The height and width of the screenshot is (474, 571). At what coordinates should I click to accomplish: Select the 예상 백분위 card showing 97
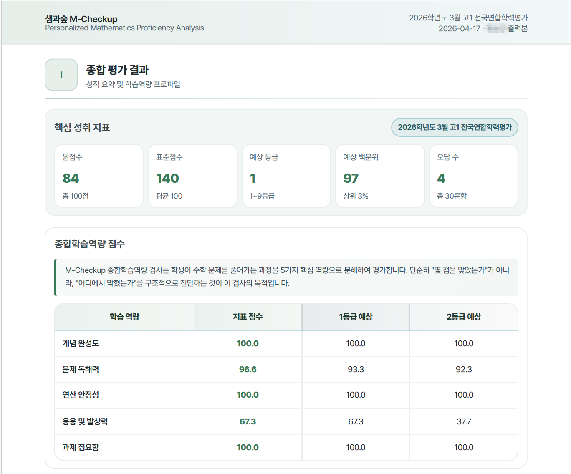point(380,176)
